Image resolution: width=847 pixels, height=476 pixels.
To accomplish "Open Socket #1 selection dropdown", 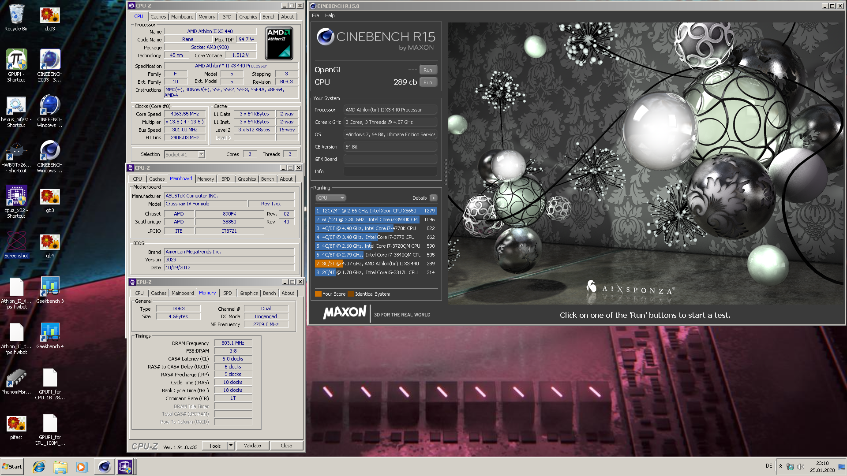I will [185, 155].
